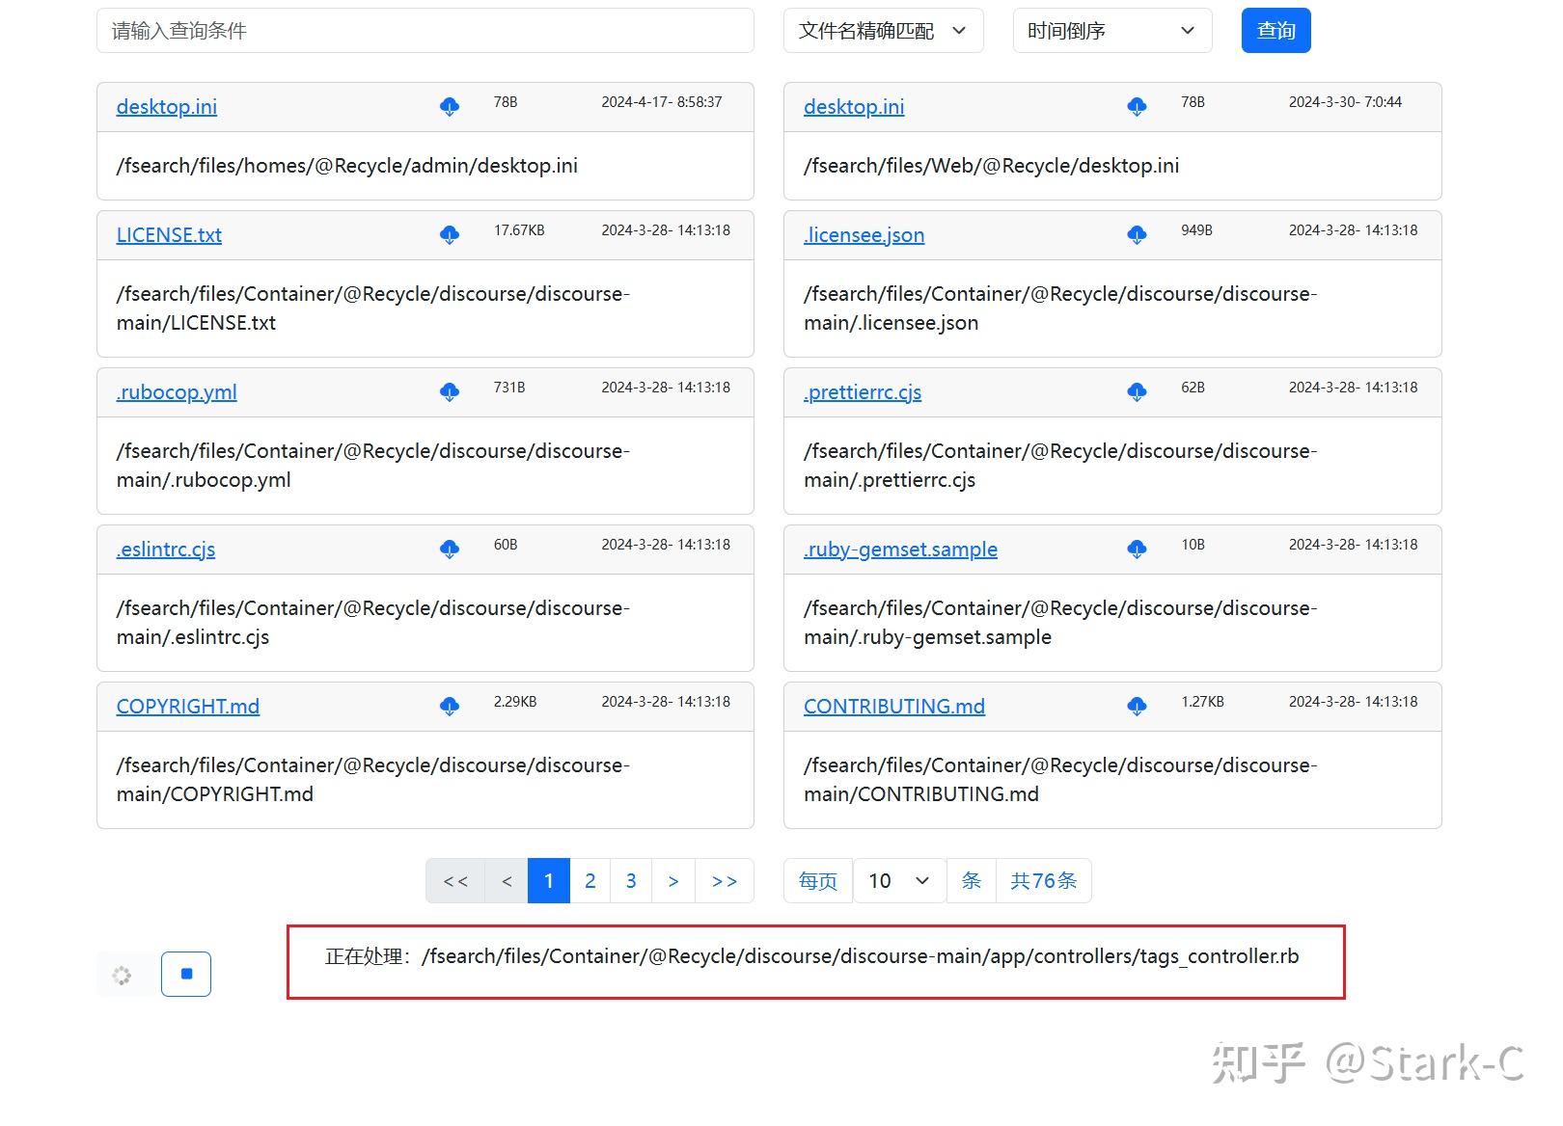Go to results page 2
Image resolution: width=1563 pixels, height=1126 pixels.
click(x=590, y=880)
